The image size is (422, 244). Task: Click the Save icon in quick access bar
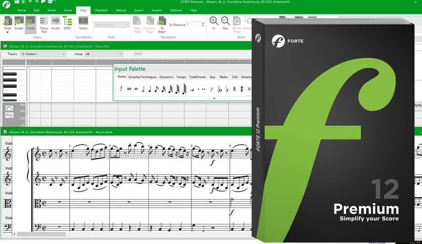click(17, 2)
